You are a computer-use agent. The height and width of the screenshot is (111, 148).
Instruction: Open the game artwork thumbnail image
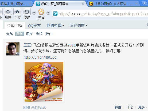44,82
